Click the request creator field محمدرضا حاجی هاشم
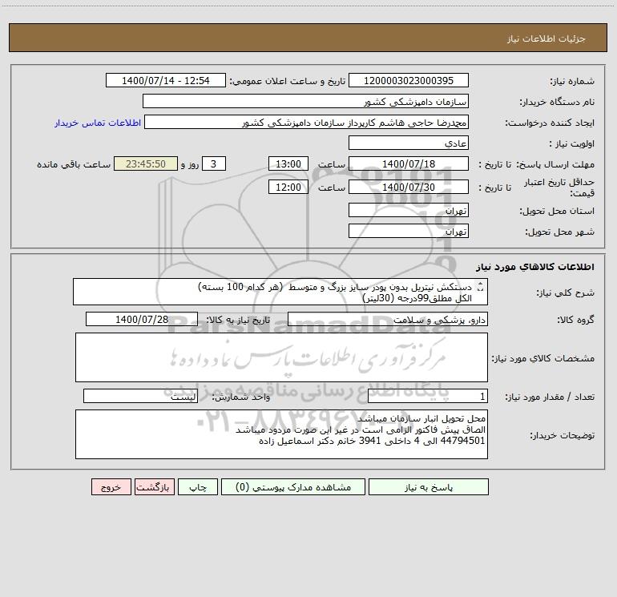Viewport: 617px width, 597px height. 307,122
